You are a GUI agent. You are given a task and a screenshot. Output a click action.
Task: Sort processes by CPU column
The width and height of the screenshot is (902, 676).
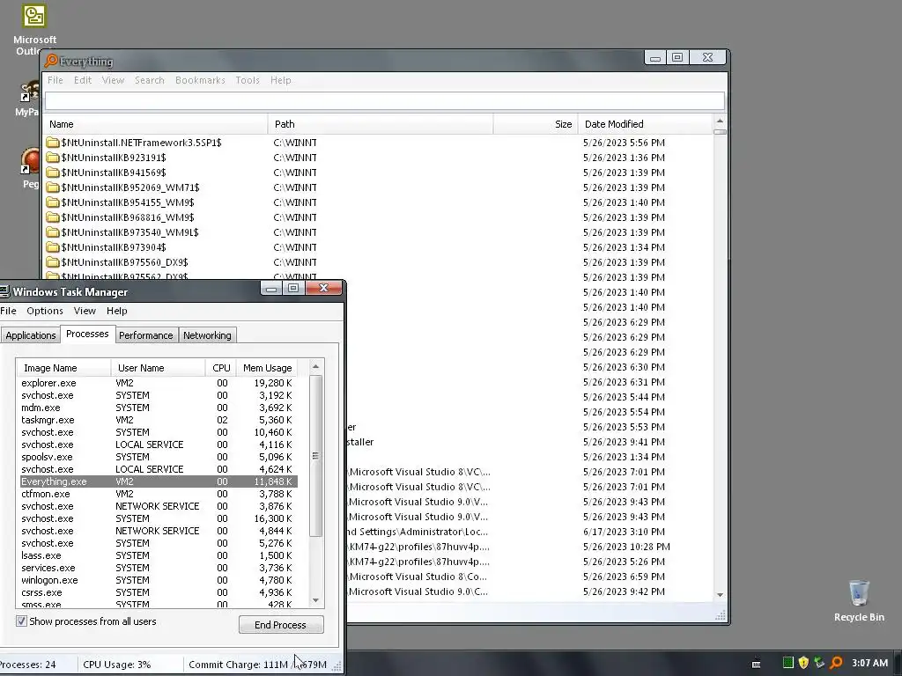pyautogui.click(x=221, y=367)
